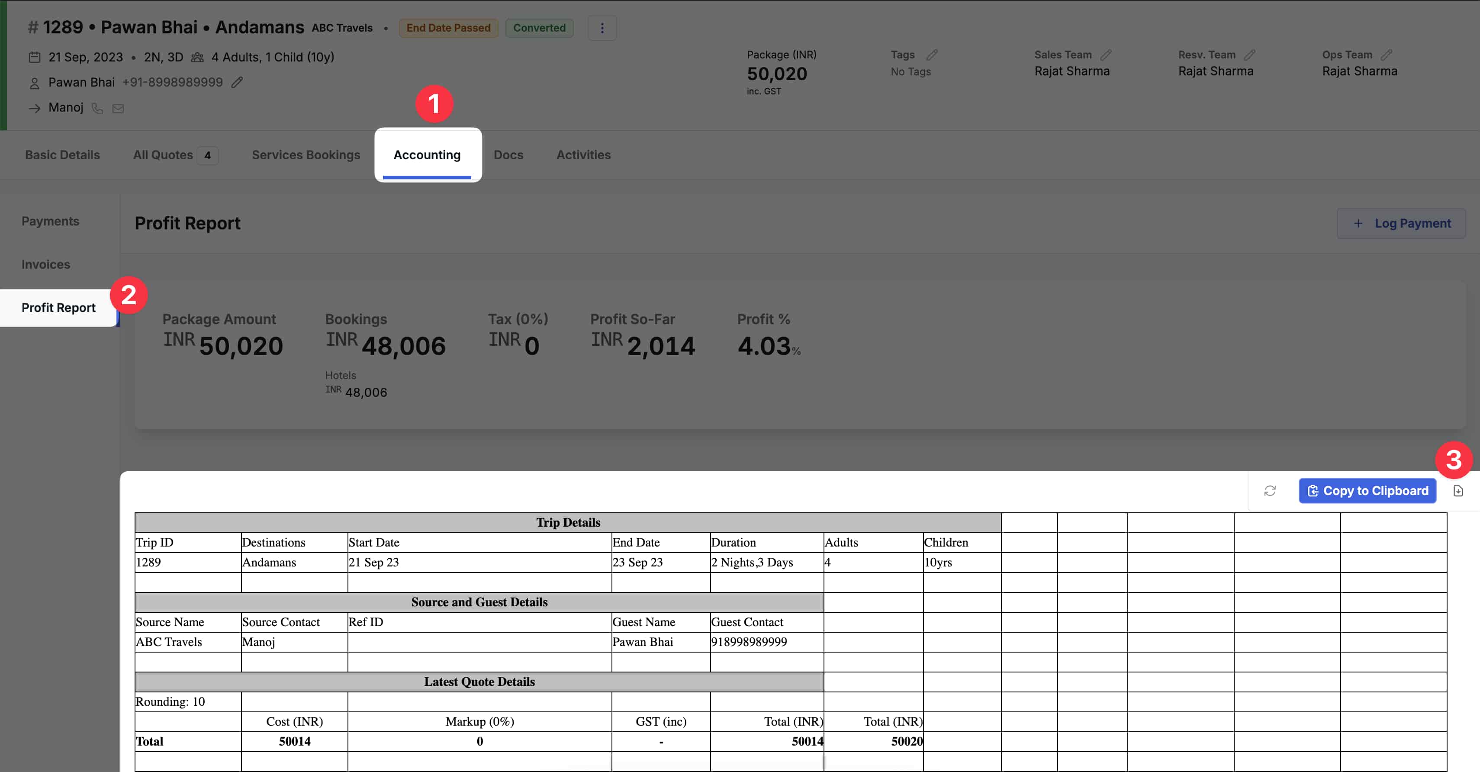
Task: View the All Quotes tab
Action: click(x=163, y=154)
